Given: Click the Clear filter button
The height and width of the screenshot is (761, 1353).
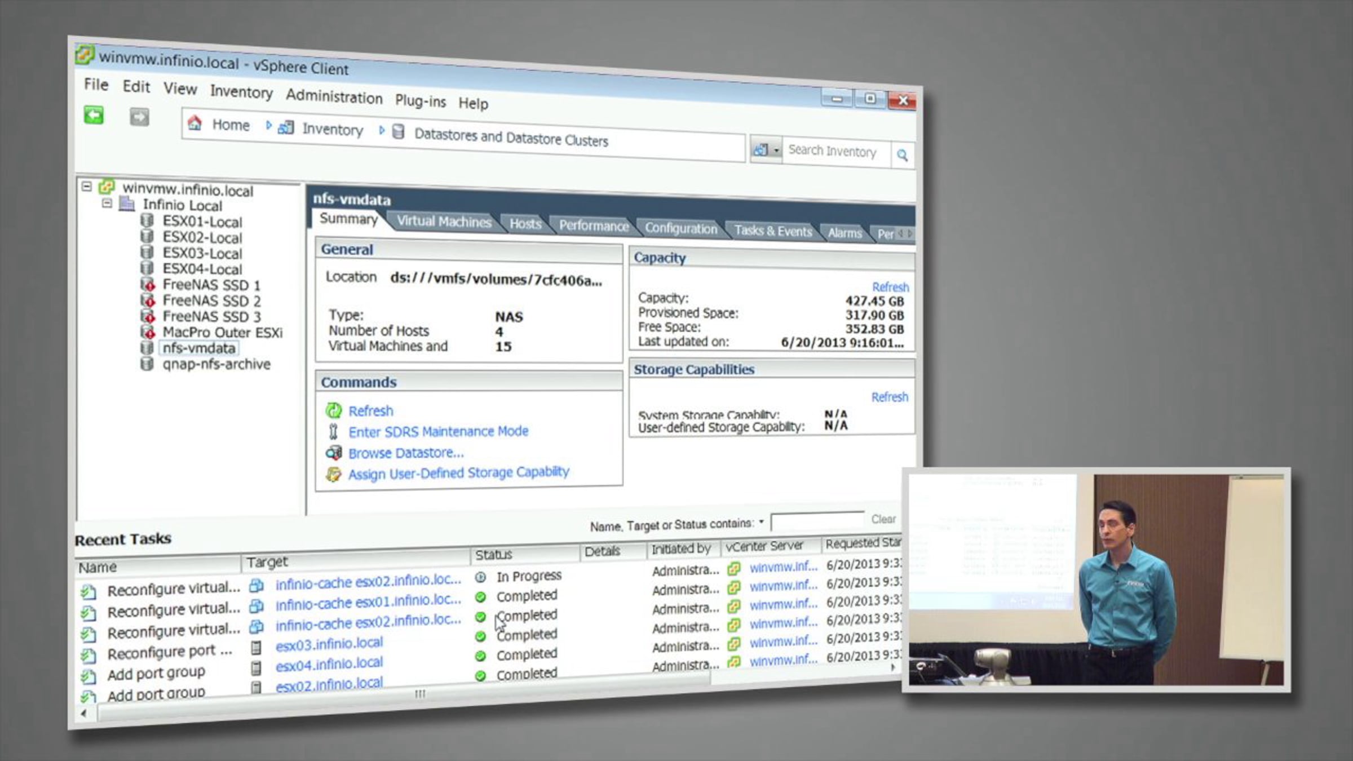Looking at the screenshot, I should pyautogui.click(x=883, y=519).
